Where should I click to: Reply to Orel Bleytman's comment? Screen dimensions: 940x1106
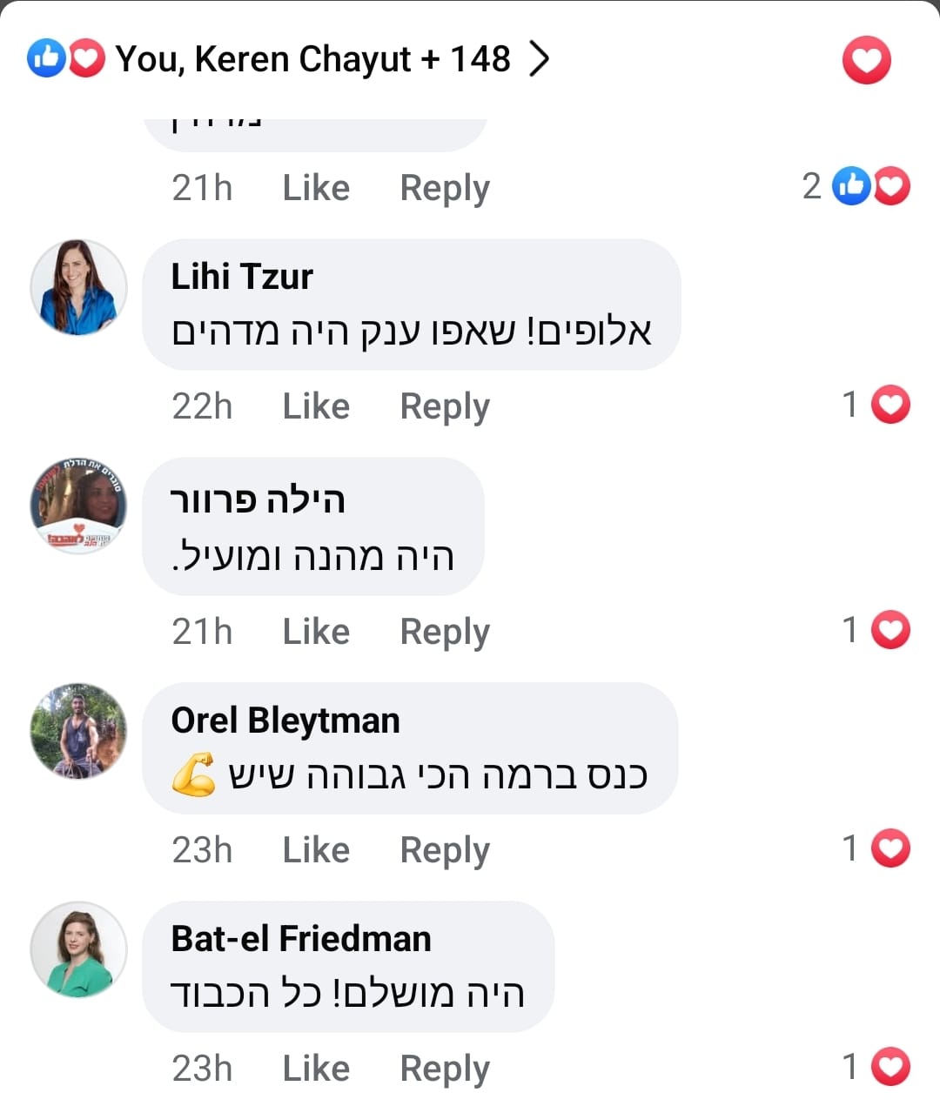click(x=445, y=850)
